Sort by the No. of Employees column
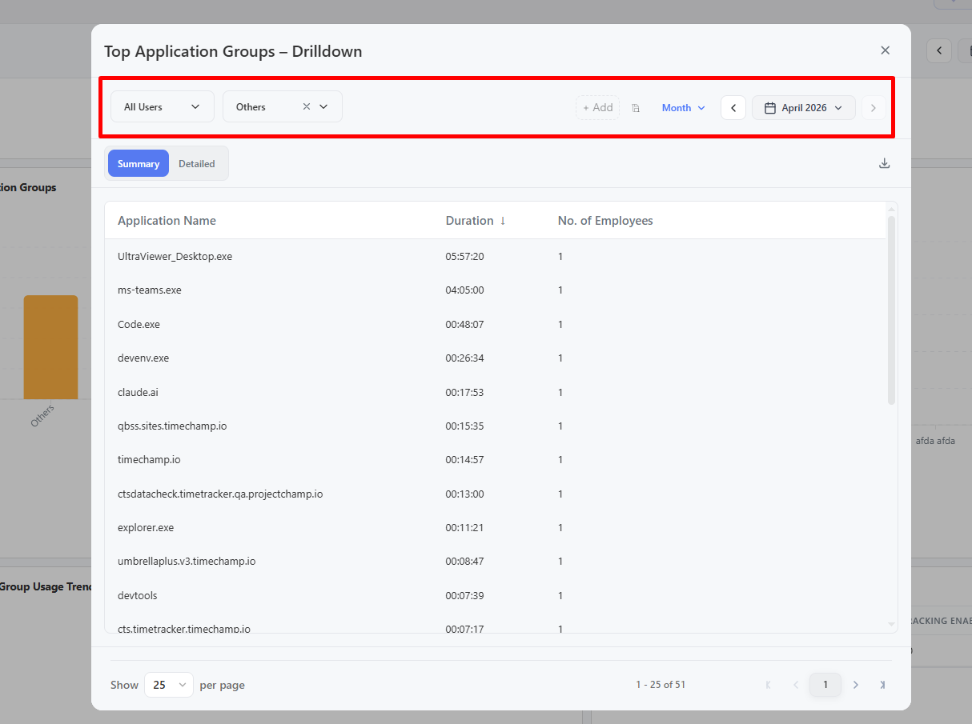The image size is (972, 724). point(605,221)
